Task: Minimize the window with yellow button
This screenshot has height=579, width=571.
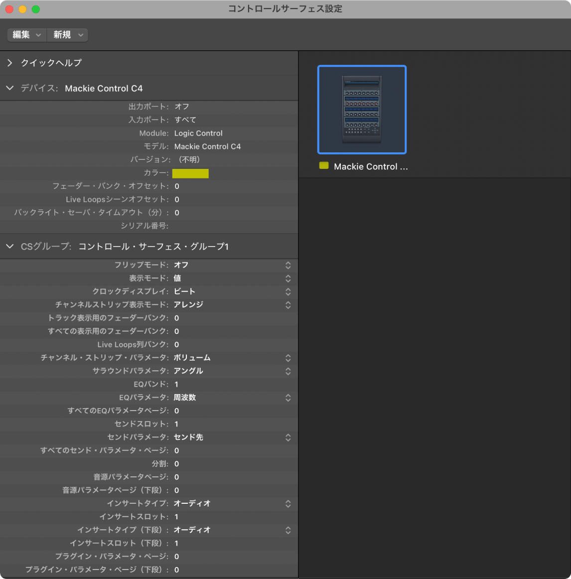Action: coord(22,9)
